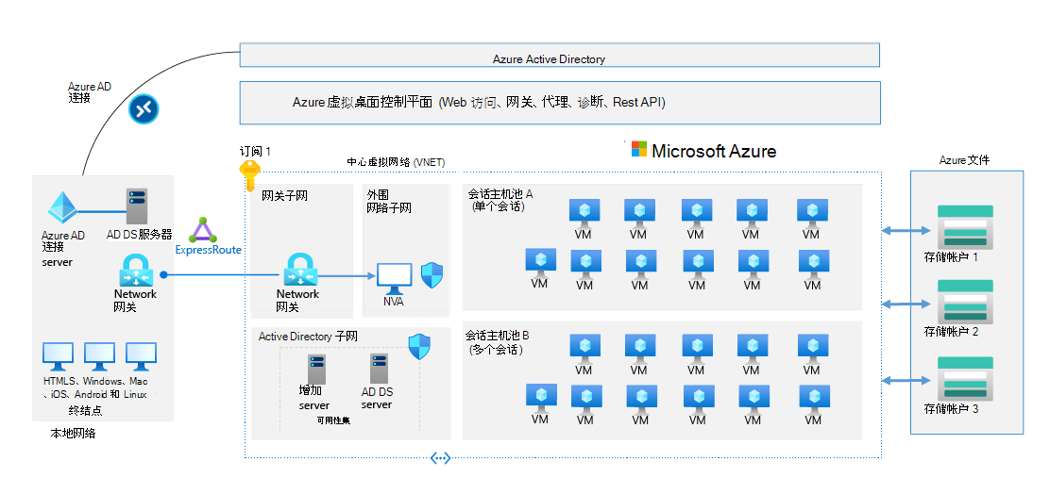Image resolution: width=1050 pixels, height=494 pixels.
Task: Select last VM in bottom row of 会话主机池 B
Action: tap(814, 399)
